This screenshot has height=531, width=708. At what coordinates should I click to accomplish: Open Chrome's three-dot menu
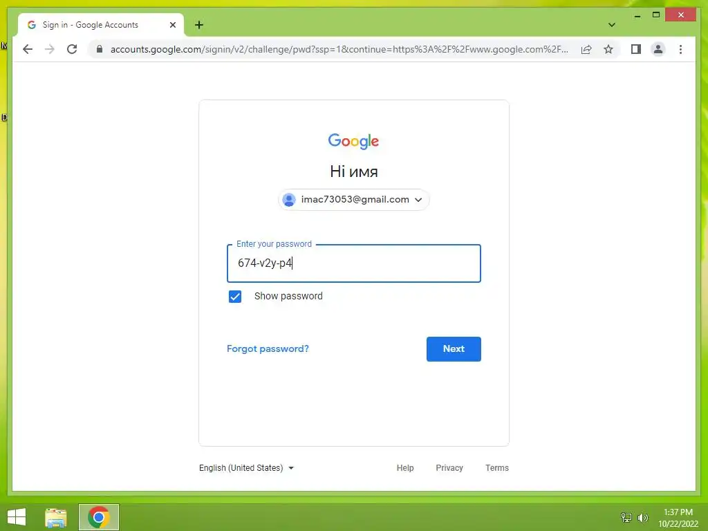[680, 49]
